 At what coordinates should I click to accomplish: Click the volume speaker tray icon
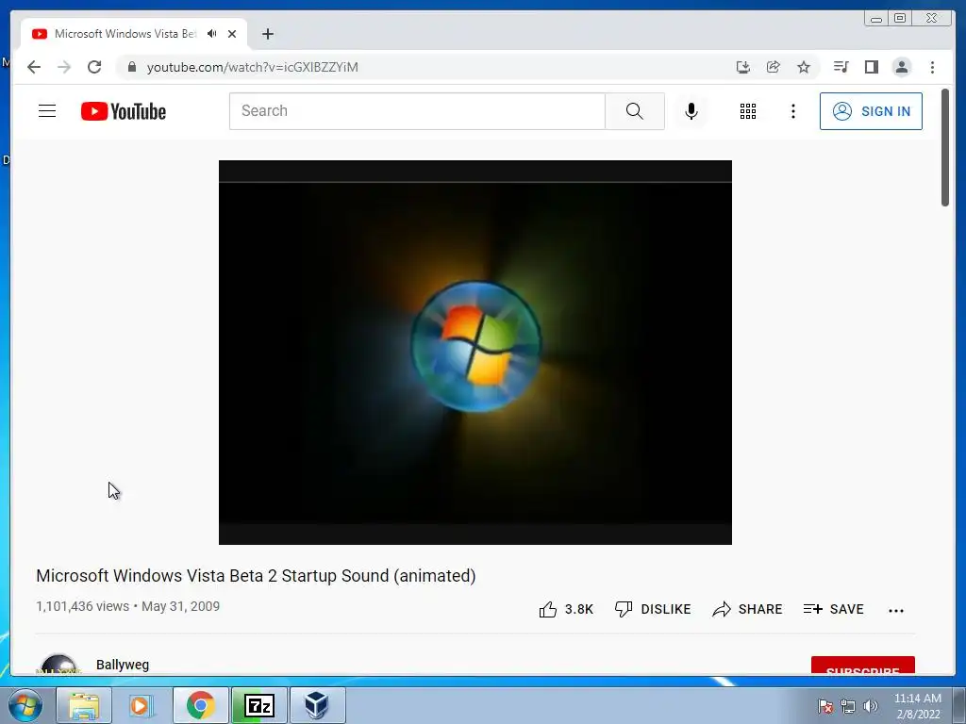click(870, 707)
